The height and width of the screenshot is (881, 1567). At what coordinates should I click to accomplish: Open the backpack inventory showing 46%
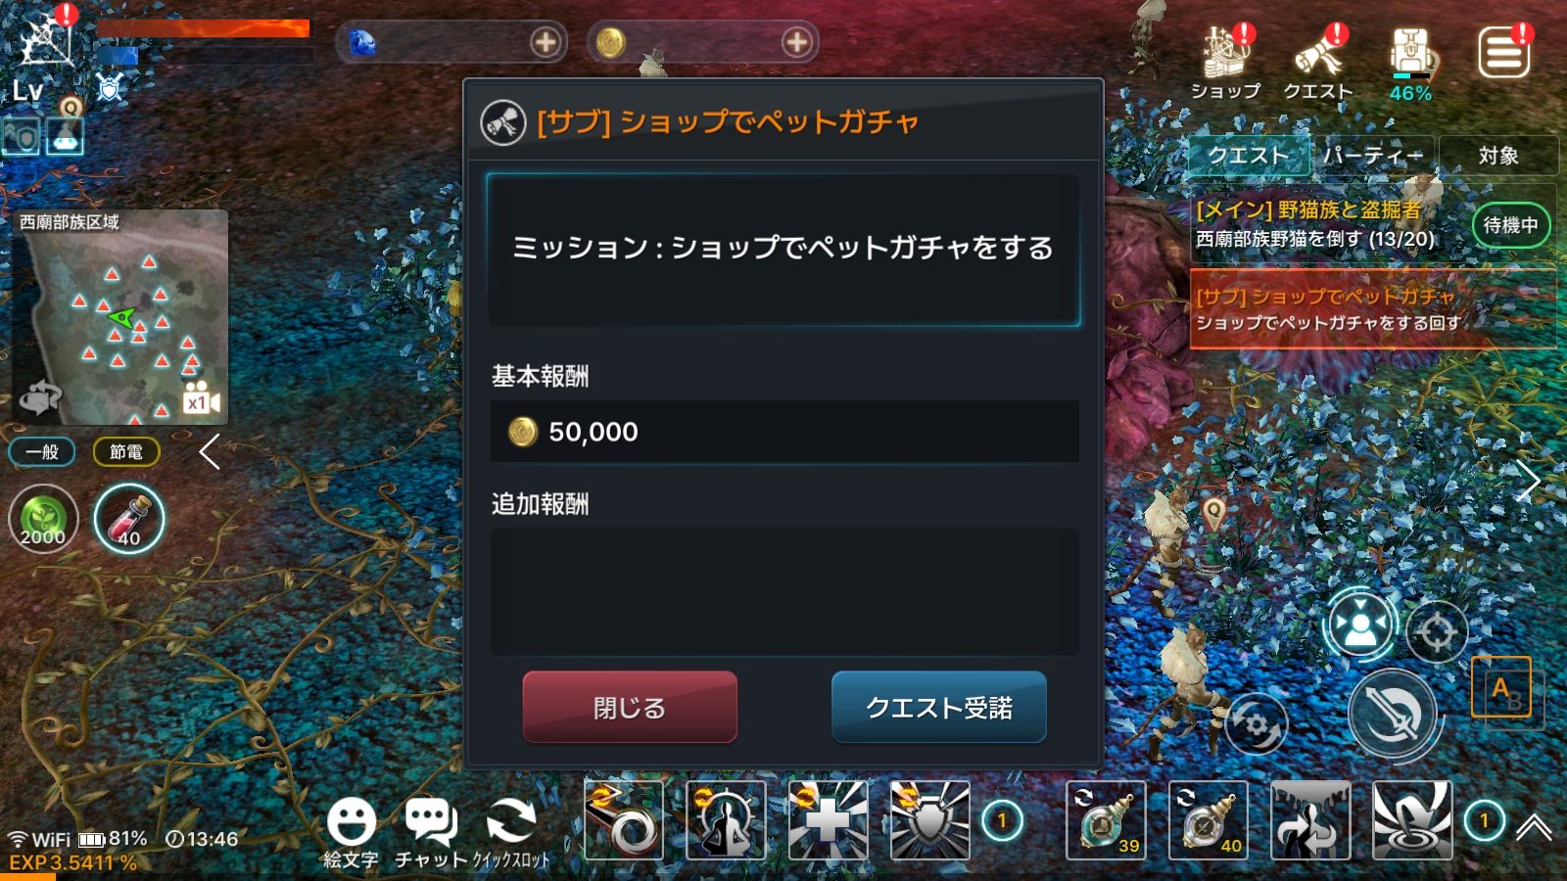1410,64
